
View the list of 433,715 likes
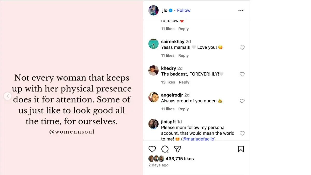(x=180, y=159)
